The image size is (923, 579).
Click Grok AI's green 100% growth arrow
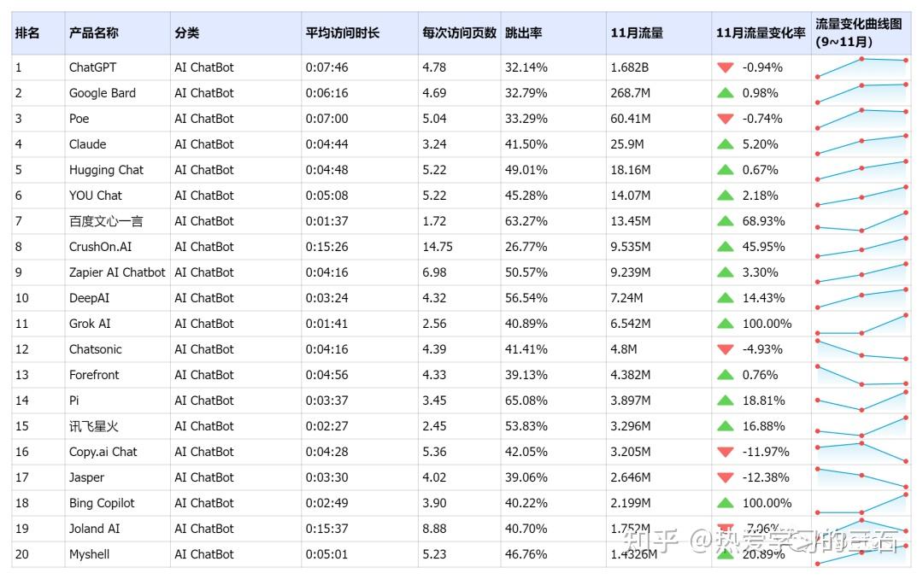pyautogui.click(x=726, y=324)
